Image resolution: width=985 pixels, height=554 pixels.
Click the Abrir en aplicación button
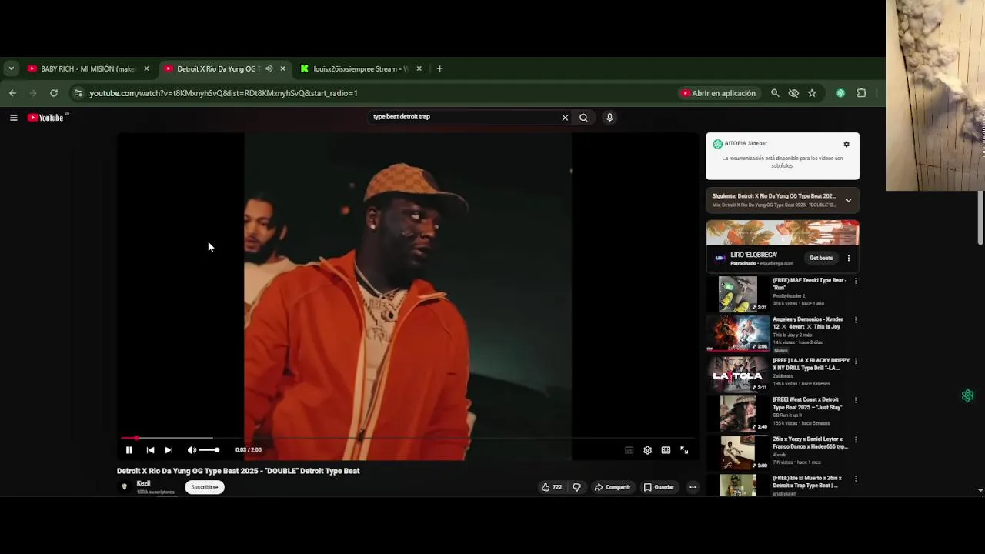(719, 93)
